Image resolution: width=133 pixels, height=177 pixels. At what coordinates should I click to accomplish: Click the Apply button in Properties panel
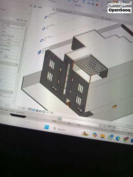(8, 105)
